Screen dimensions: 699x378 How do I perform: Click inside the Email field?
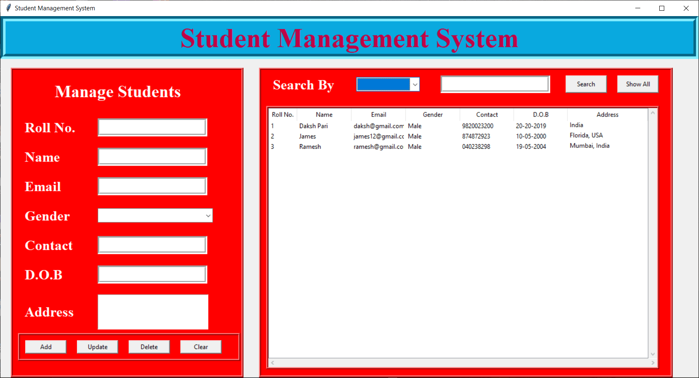coord(152,186)
